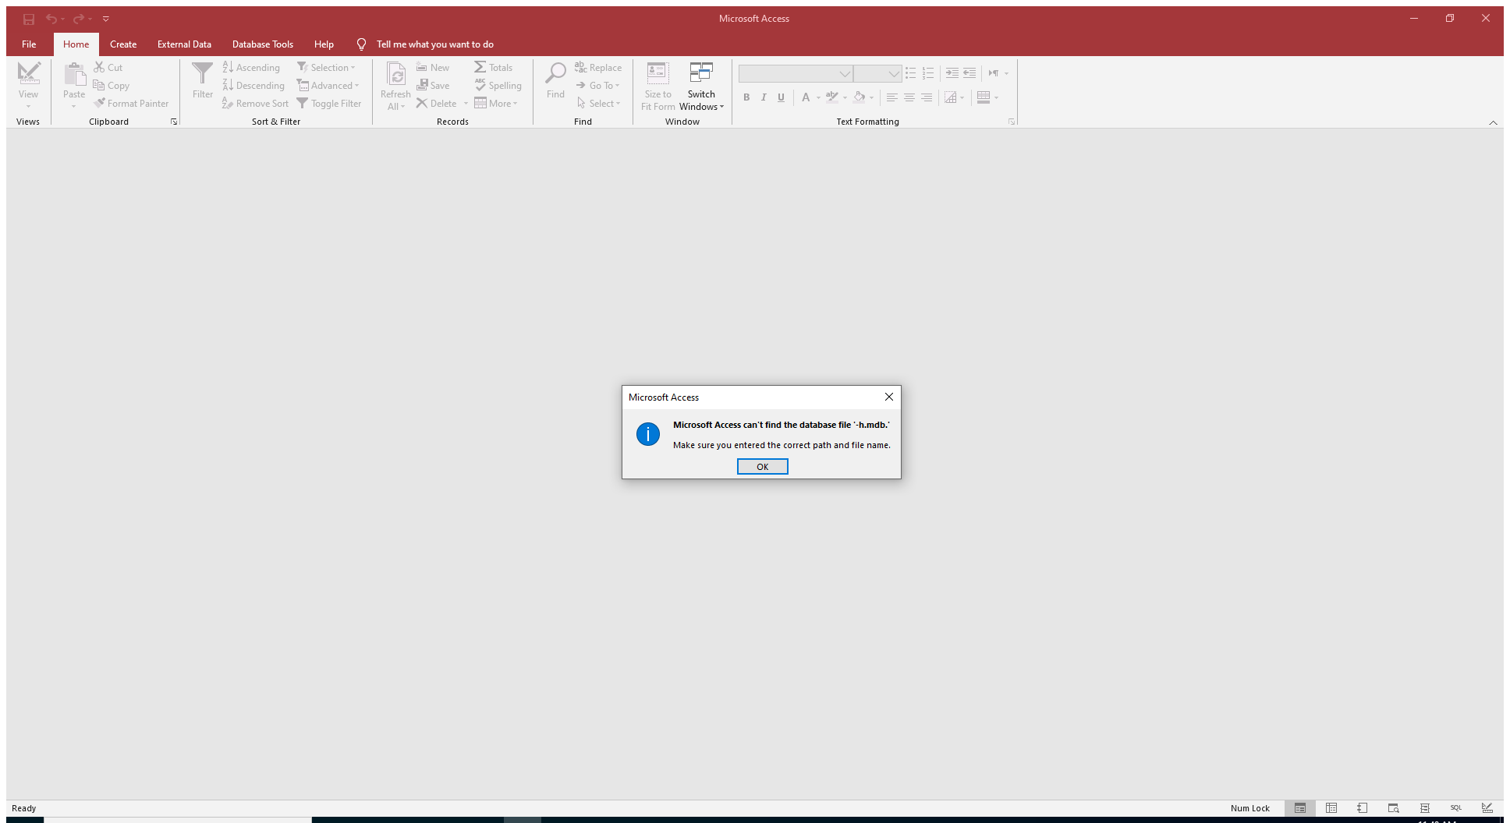Sort Ascending
Screen dimensions: 1510x823
(251, 68)
